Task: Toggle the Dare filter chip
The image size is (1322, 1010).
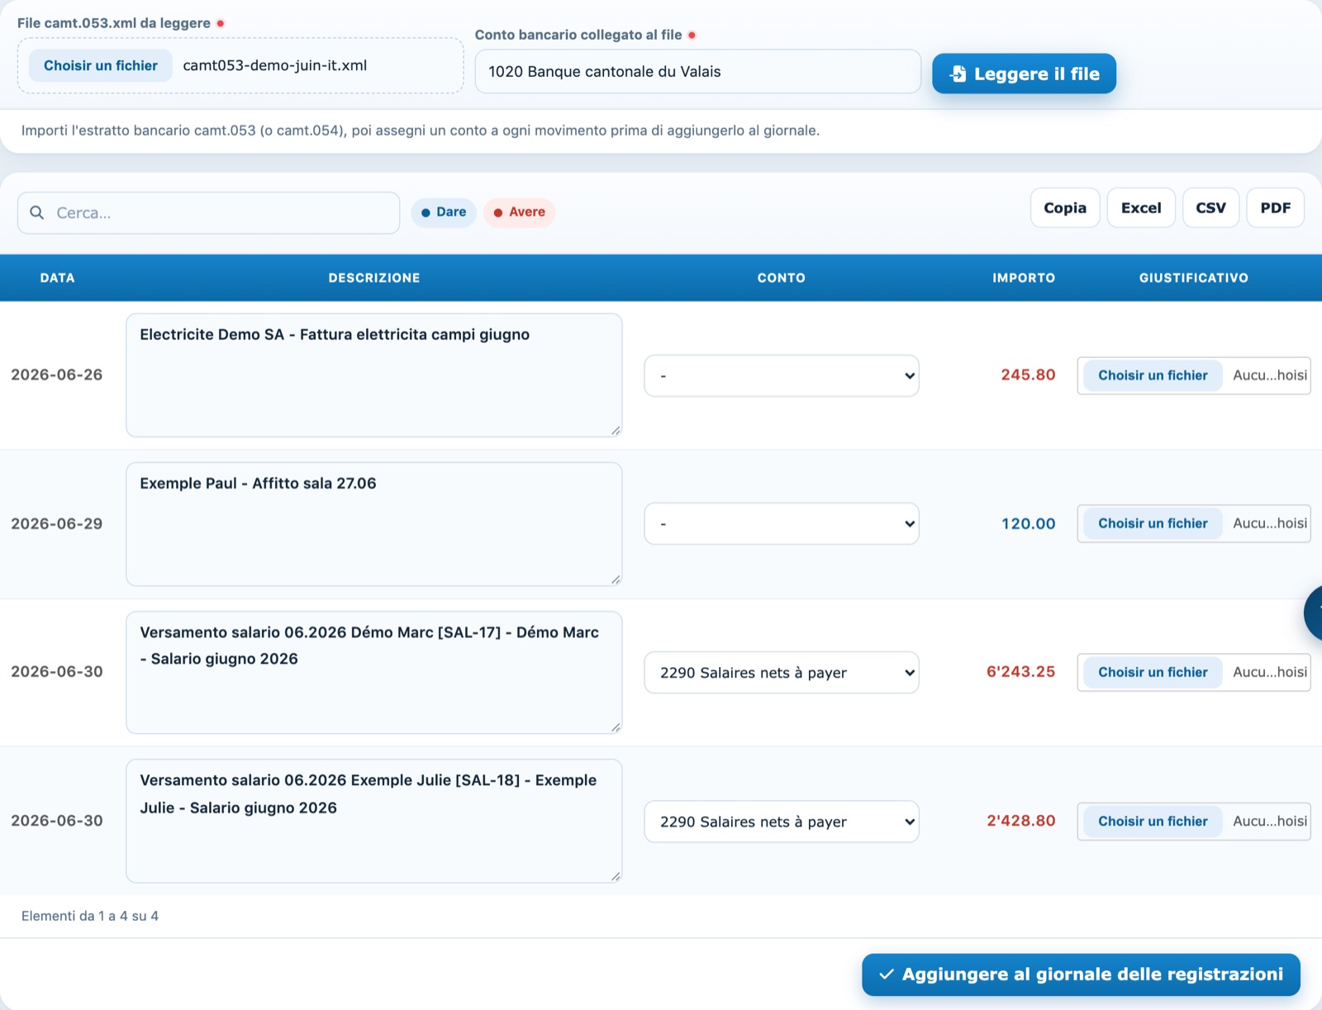Action: pos(444,212)
